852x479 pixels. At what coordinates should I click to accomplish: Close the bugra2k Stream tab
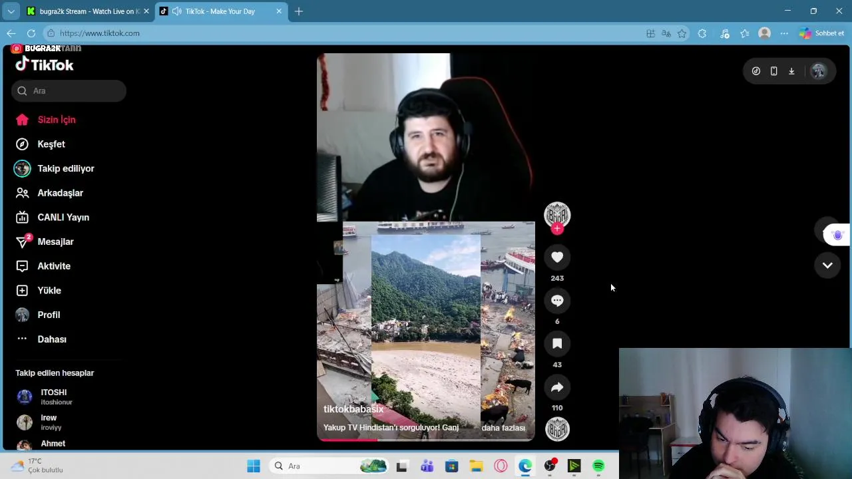click(146, 11)
